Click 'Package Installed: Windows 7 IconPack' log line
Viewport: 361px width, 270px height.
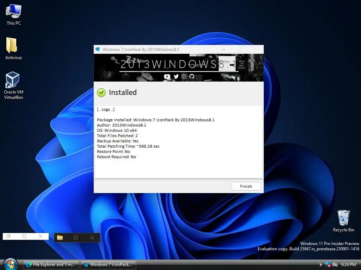click(155, 120)
